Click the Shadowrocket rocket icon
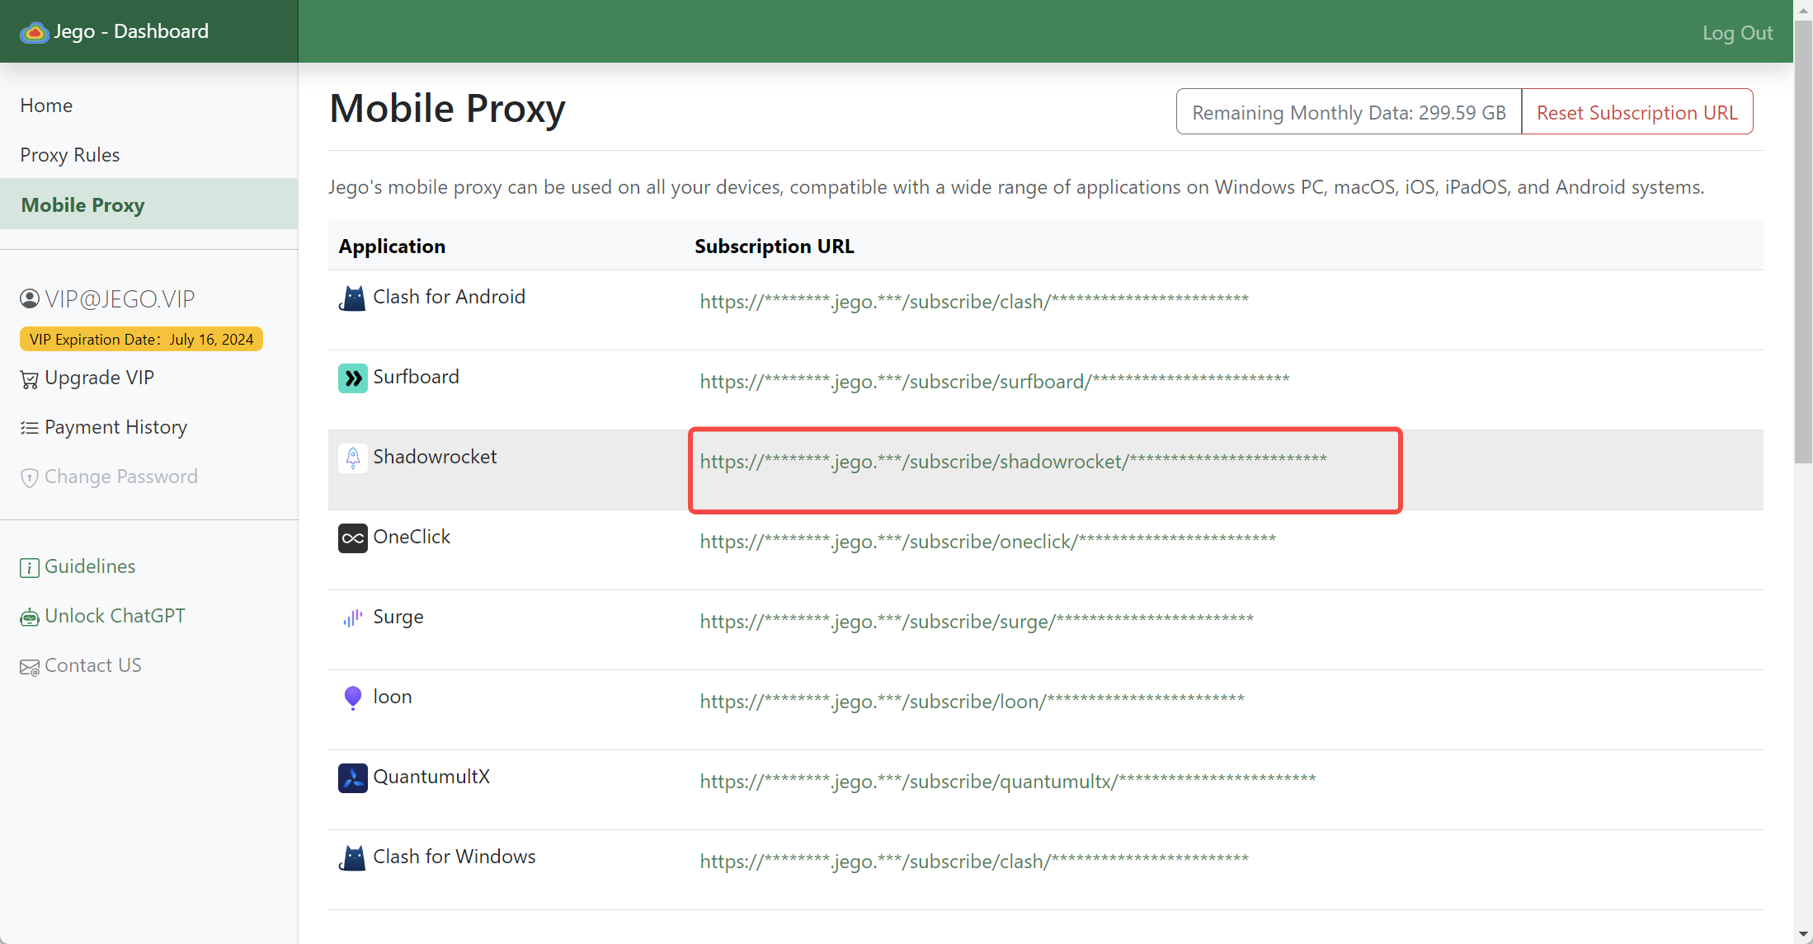 (352, 458)
